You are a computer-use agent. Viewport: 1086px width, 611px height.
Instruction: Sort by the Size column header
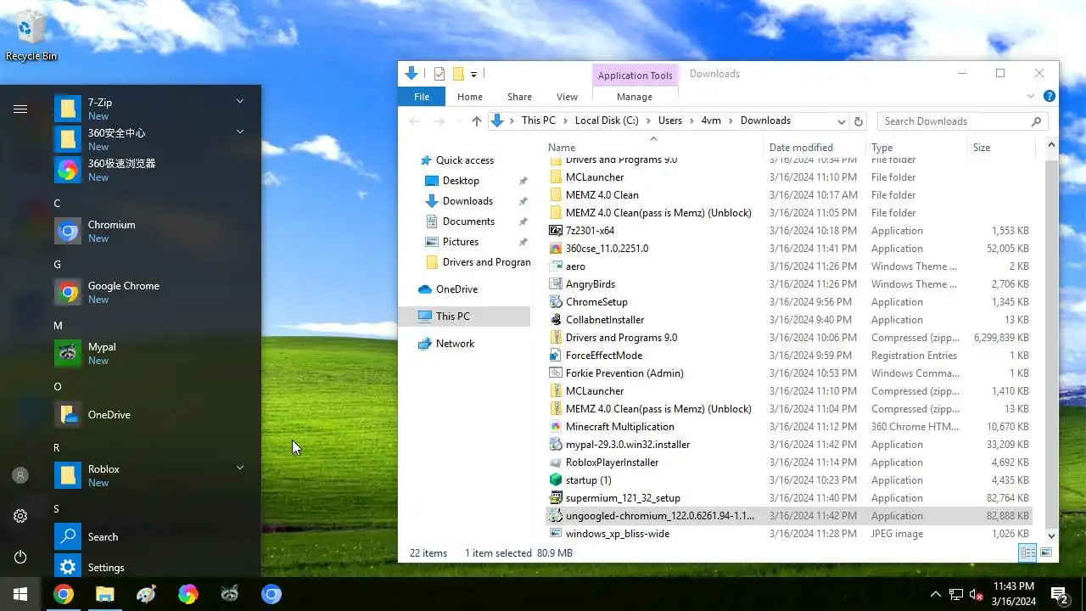(1001, 147)
